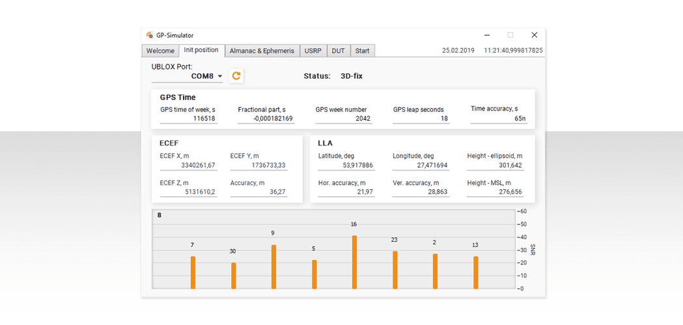Click the ECEF X value field

coord(188,166)
